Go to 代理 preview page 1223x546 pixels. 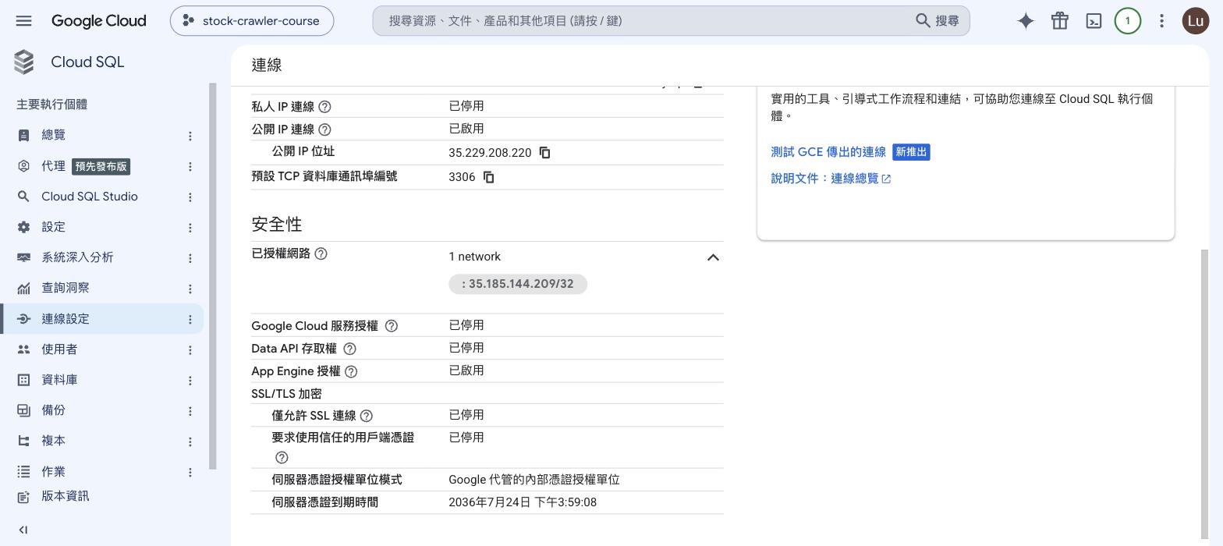click(102, 166)
